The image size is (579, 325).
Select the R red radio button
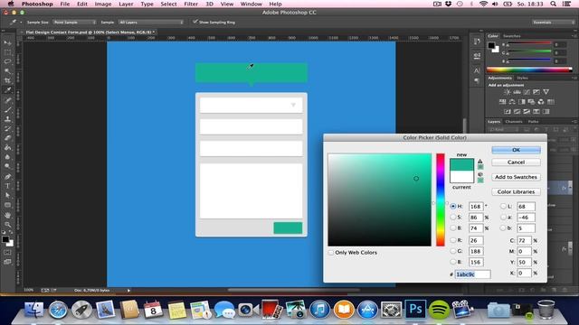tap(453, 240)
